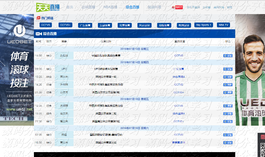Click reminder icon for 英国高尔夫公开赛第1轮 row
This screenshot has height=157, width=265.
[228, 93]
